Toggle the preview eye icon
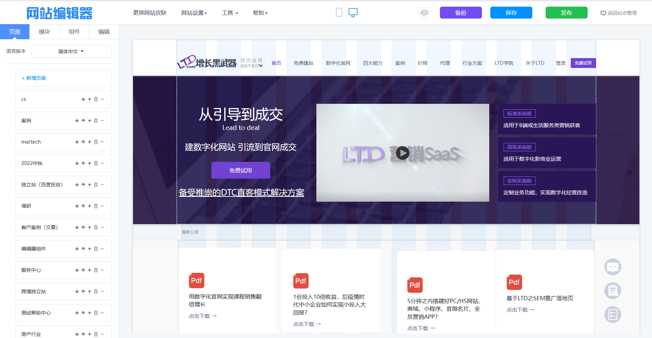 click(x=424, y=13)
